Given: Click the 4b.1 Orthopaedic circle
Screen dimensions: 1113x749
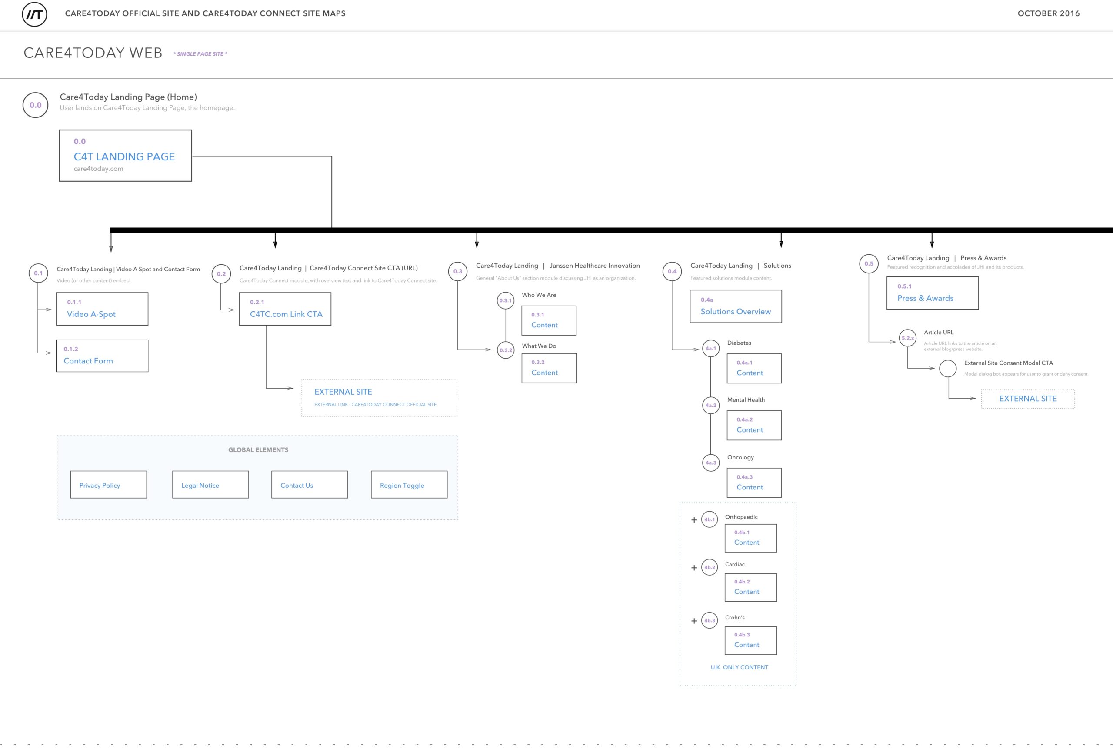Looking at the screenshot, I should pyautogui.click(x=710, y=519).
